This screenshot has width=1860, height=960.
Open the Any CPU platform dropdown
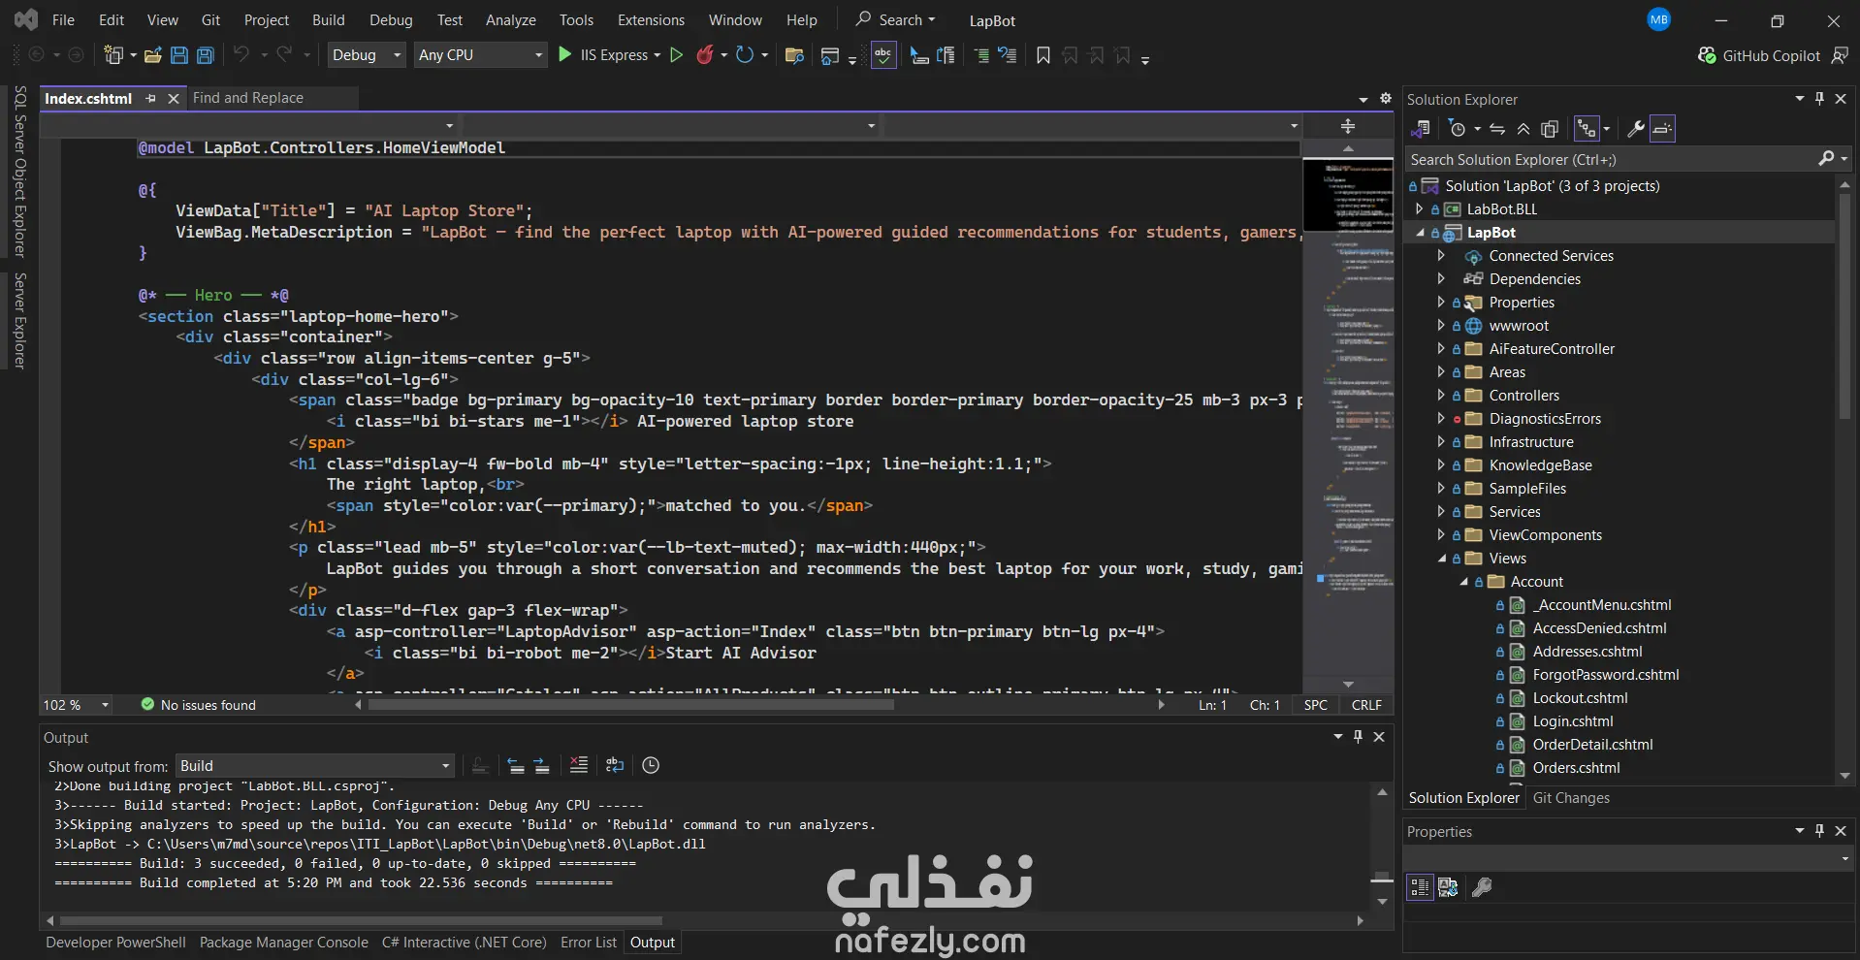(480, 55)
